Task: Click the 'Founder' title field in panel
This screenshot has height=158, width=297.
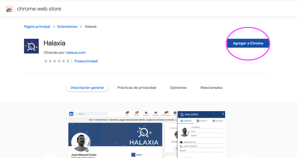Action: tap(207, 135)
